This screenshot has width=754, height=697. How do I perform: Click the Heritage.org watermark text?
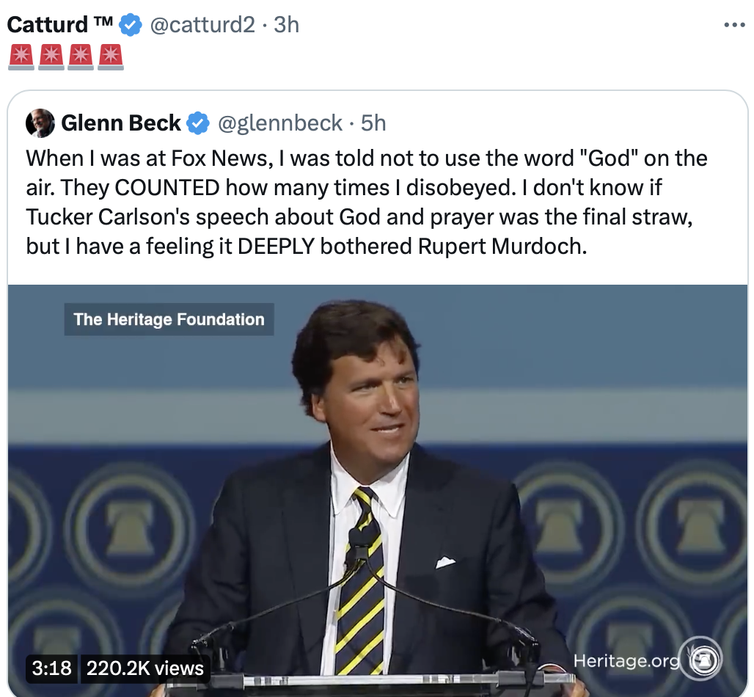coord(626,660)
